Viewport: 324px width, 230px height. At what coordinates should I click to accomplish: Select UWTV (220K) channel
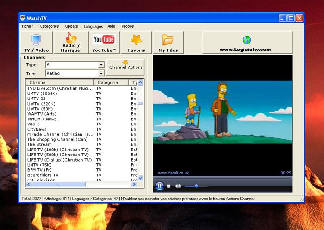tap(82, 104)
